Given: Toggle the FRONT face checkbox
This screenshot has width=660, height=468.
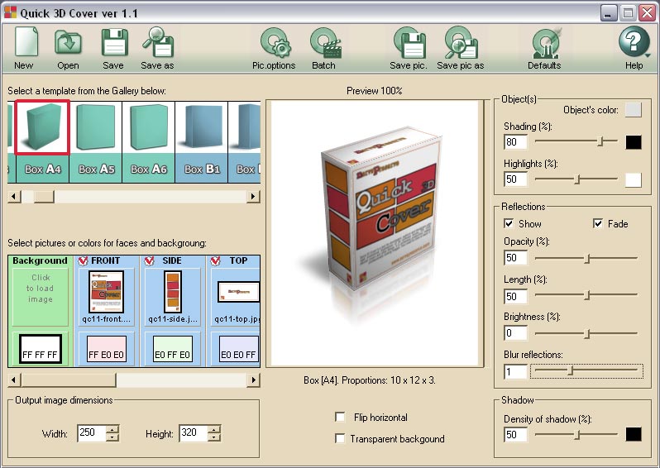Looking at the screenshot, I should pos(83,261).
